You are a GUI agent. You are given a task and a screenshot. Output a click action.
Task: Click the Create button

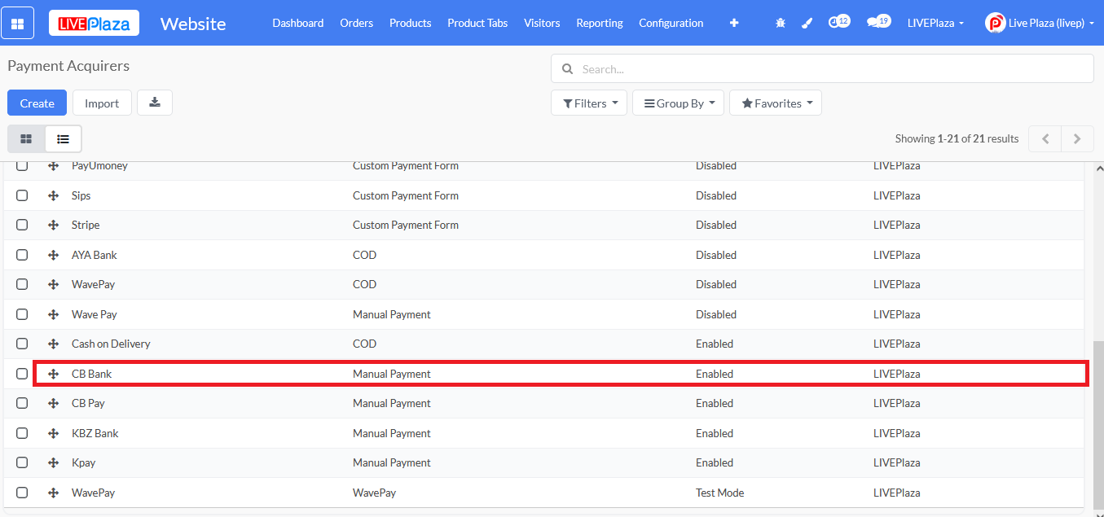point(37,103)
